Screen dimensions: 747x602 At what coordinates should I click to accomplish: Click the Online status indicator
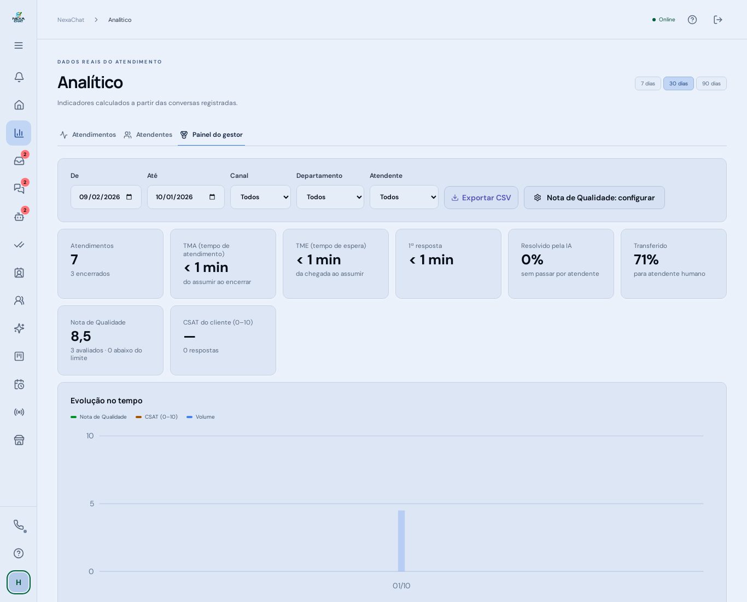[x=664, y=20]
